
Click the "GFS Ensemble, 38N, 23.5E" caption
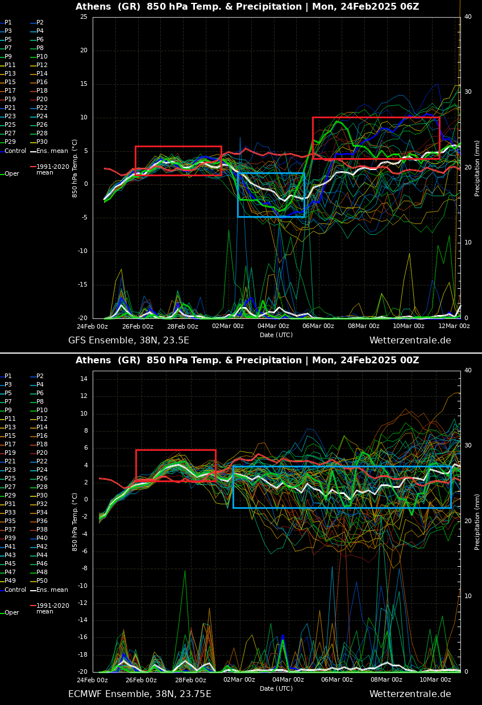coord(128,341)
